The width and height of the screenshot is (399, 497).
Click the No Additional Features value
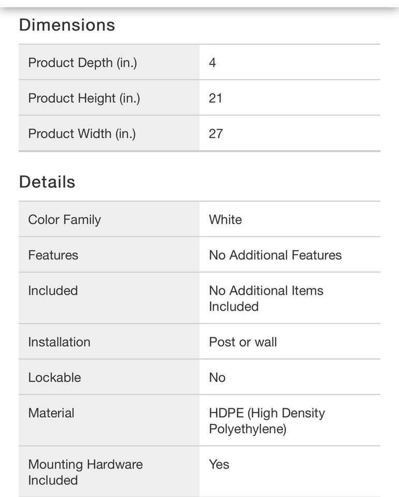[275, 255]
